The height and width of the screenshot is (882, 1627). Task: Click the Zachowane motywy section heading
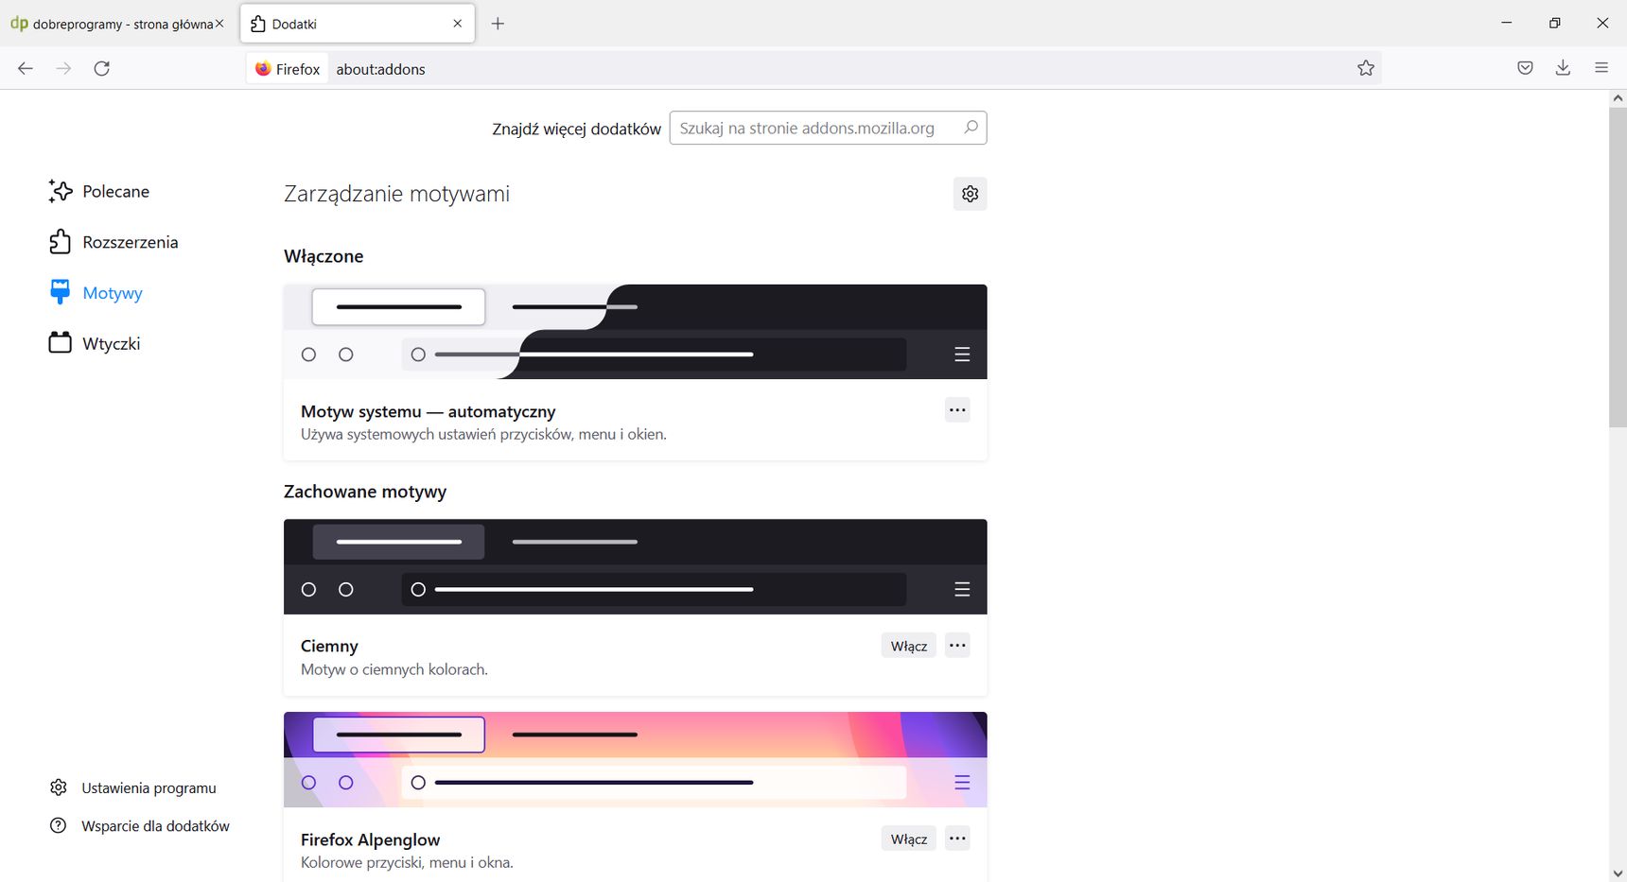click(x=365, y=492)
